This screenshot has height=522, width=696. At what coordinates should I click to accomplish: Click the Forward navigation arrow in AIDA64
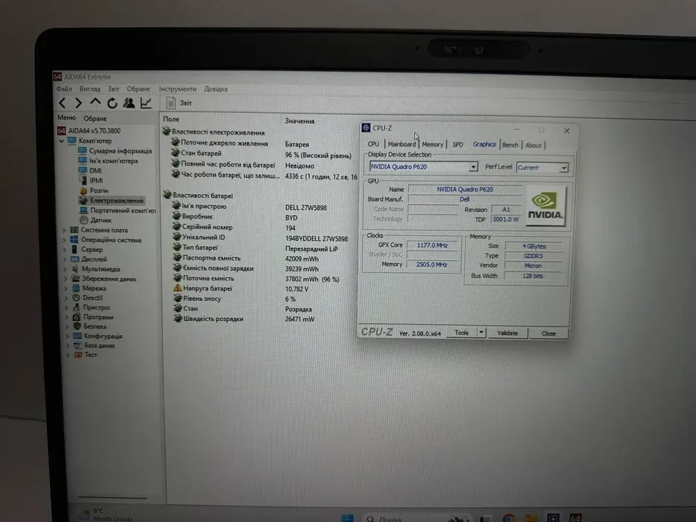(78, 103)
